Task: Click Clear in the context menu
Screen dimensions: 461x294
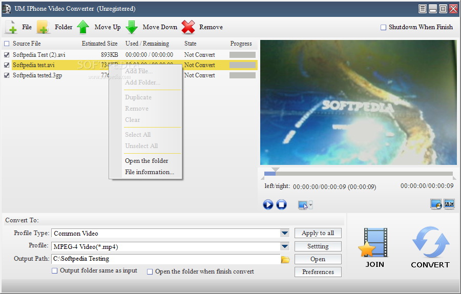Action: point(133,120)
